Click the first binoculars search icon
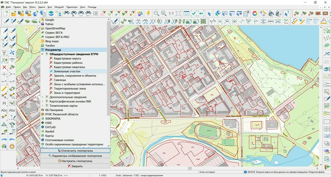The height and width of the screenshot is (177, 331). click(x=65, y=13)
